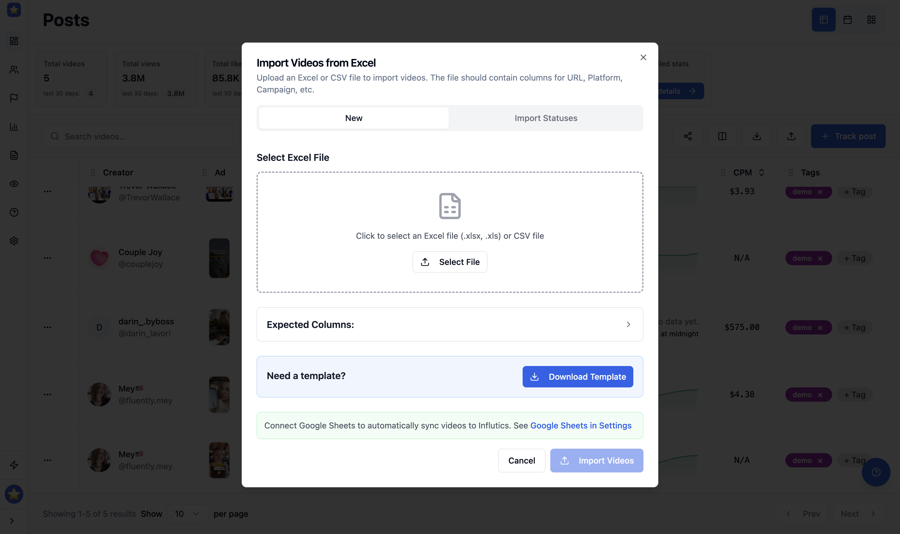Add a tag to the $575.00 CPM row
The image size is (900, 534).
855,327
